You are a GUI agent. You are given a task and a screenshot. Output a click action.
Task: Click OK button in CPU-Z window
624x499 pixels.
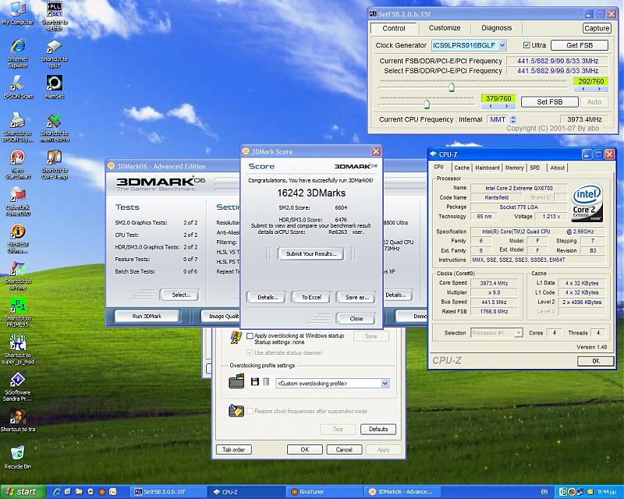click(596, 361)
